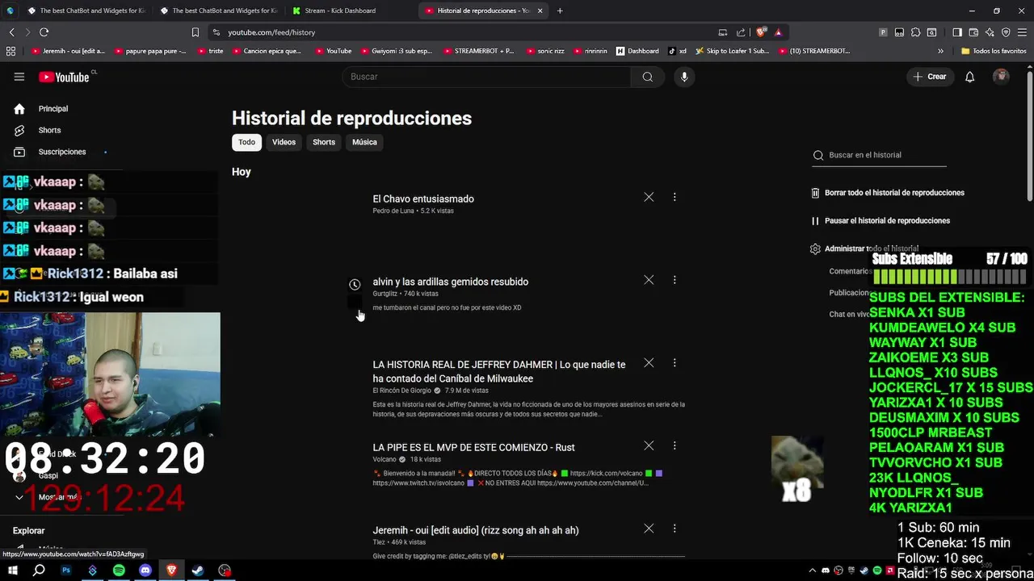Open the 'El Rincón De Giorgio' channel
The image size is (1034, 581).
[x=402, y=391]
